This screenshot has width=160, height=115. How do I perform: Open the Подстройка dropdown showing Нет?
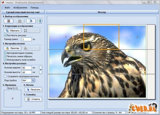pyautogui.click(x=28, y=80)
